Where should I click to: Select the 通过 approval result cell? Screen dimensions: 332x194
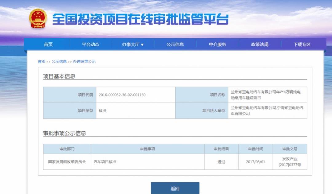(221, 162)
